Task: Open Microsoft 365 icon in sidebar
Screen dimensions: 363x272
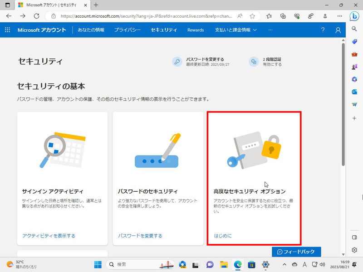Action: (x=354, y=79)
